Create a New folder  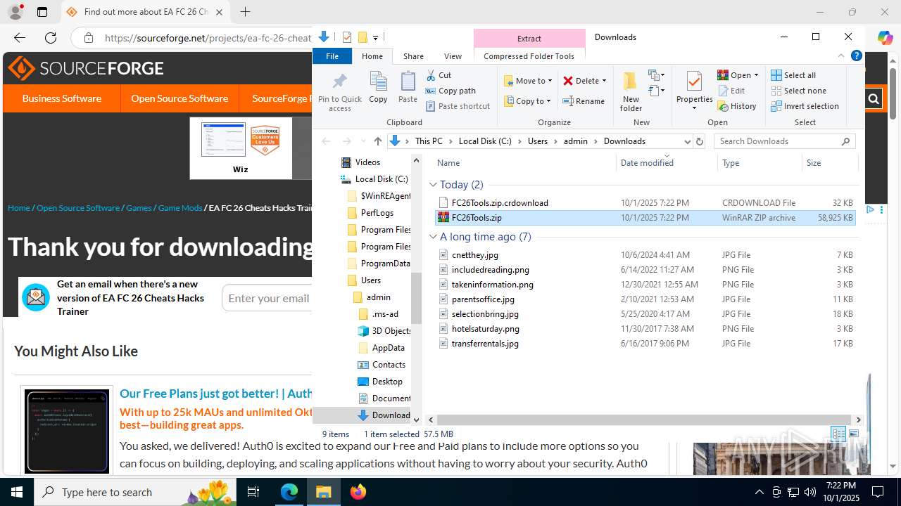coord(631,91)
